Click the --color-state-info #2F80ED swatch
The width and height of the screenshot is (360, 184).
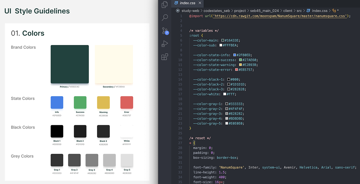coord(235,55)
